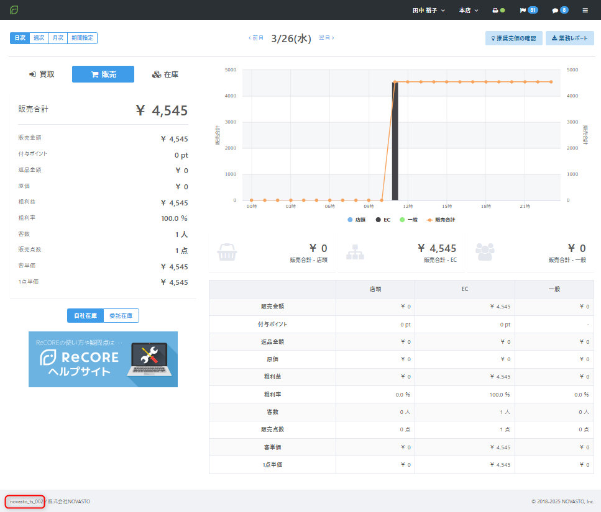Click the people group general-sales icon
This screenshot has height=512, width=601.
click(485, 252)
